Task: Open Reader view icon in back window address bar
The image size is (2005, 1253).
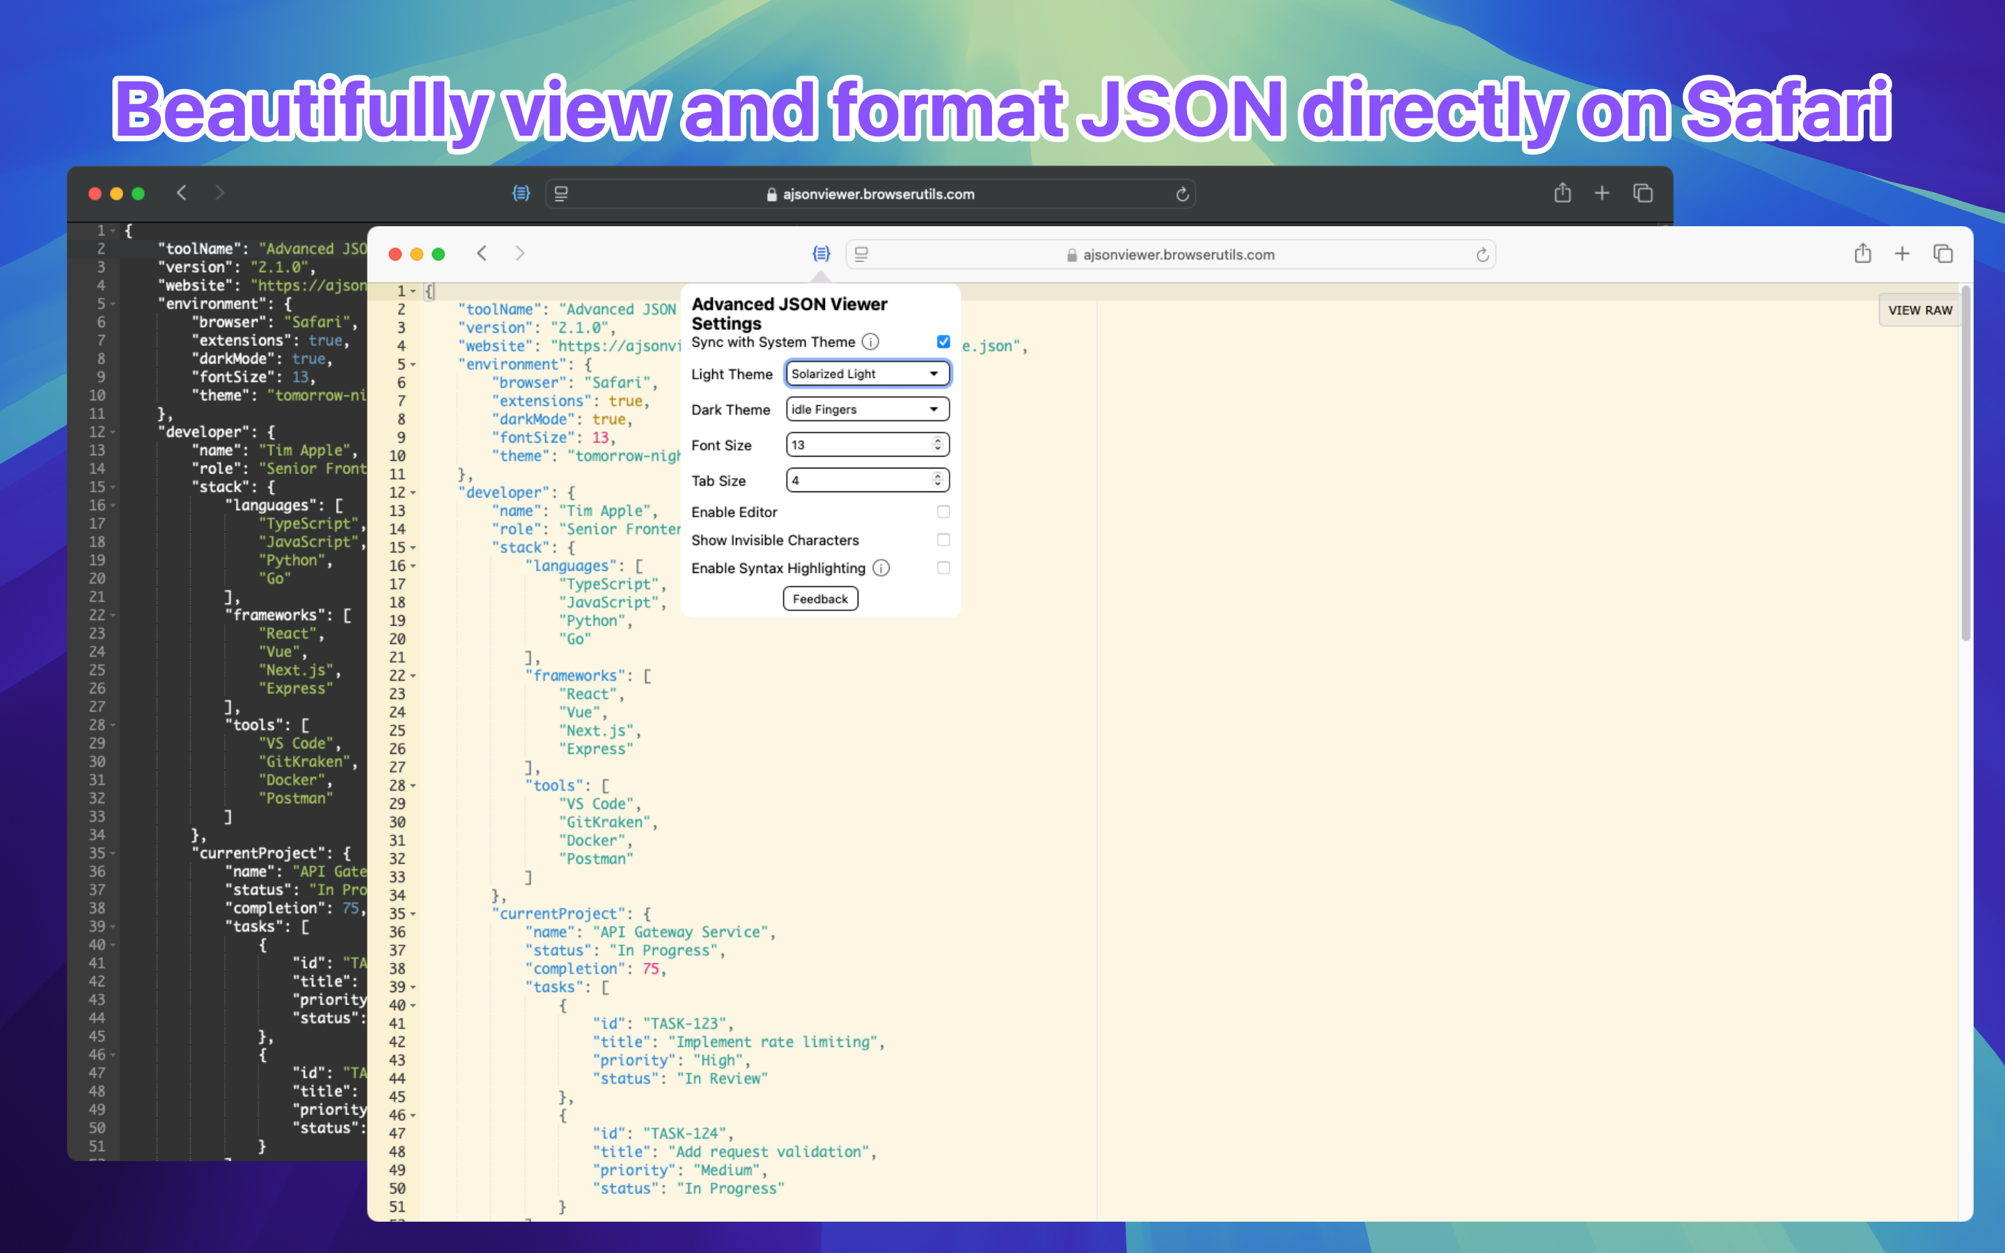Action: 561,194
